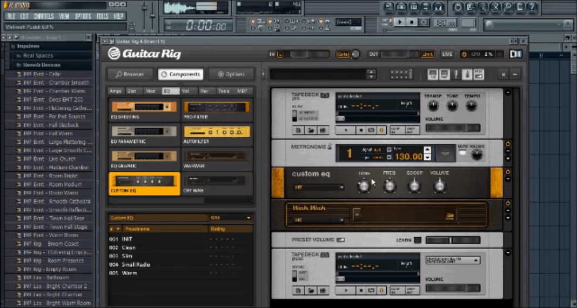
Task: Click FL Studio transport play button
Action: pos(400,22)
